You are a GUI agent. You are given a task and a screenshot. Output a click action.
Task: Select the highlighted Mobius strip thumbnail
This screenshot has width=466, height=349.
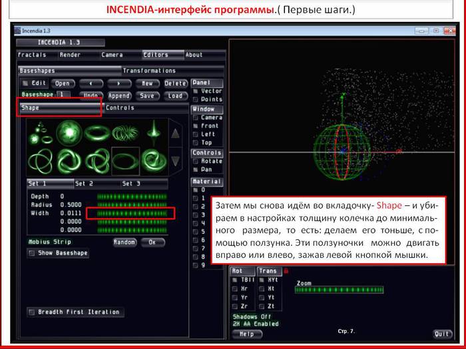pyautogui.click(x=125, y=162)
